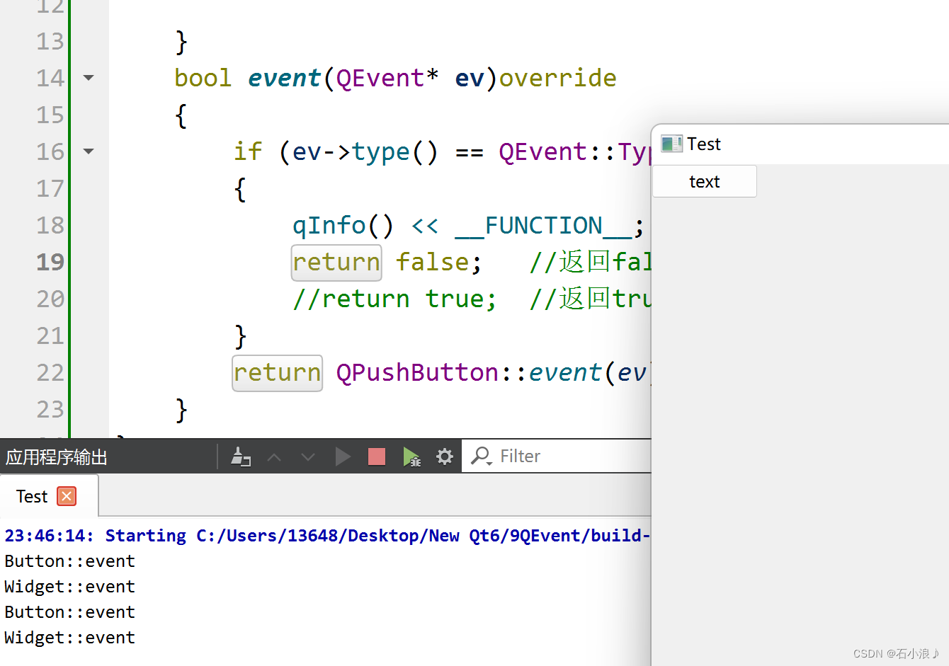Click line number 19 in the editor

click(x=50, y=262)
